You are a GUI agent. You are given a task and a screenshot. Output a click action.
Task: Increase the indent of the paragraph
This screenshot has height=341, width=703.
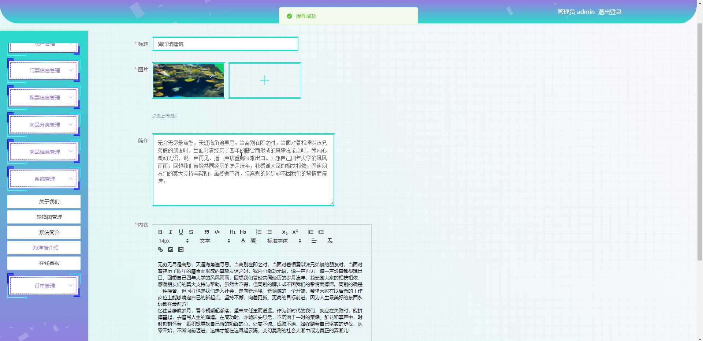click(321, 232)
